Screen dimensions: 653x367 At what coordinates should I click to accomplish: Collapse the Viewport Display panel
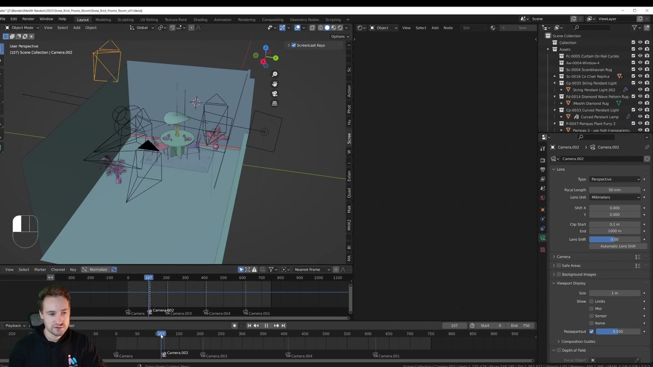click(571, 283)
